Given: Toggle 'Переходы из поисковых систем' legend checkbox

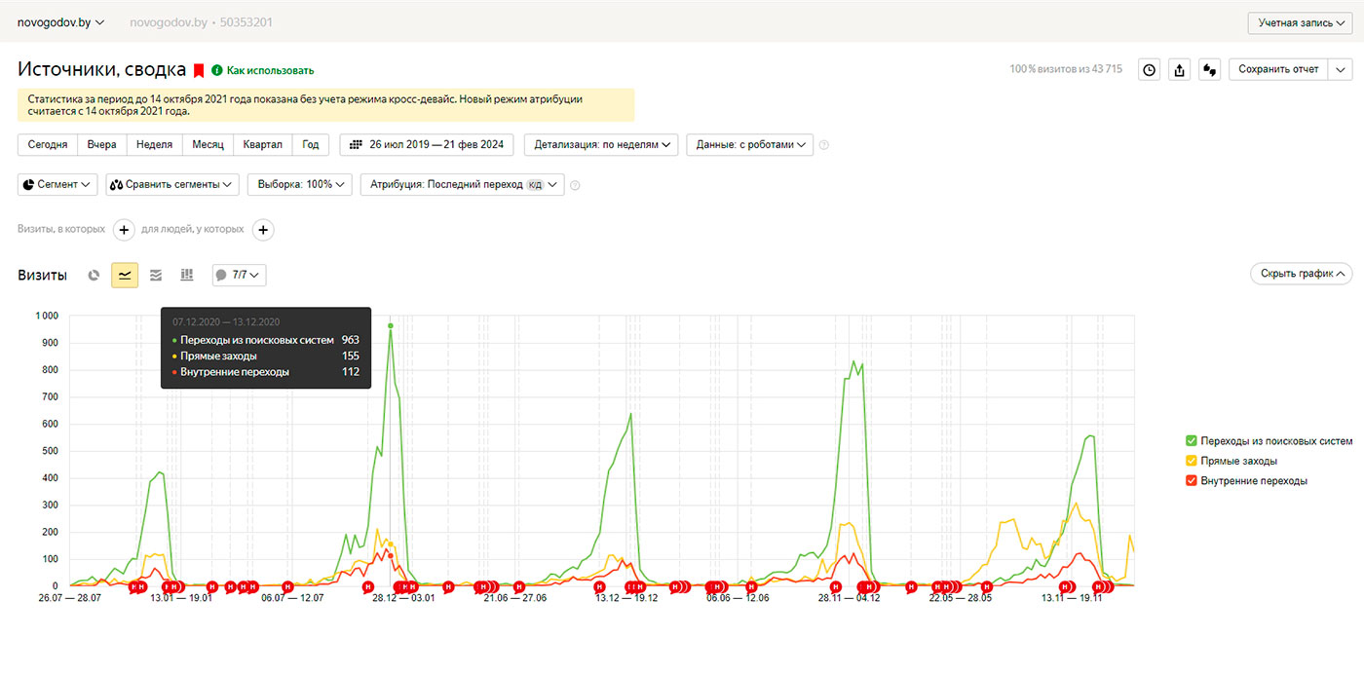Looking at the screenshot, I should tap(1192, 441).
